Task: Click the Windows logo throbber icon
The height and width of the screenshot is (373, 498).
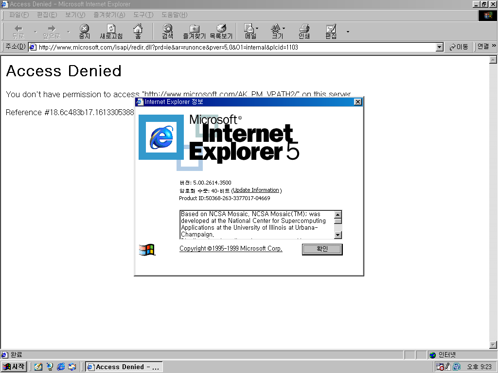Action: (x=488, y=15)
